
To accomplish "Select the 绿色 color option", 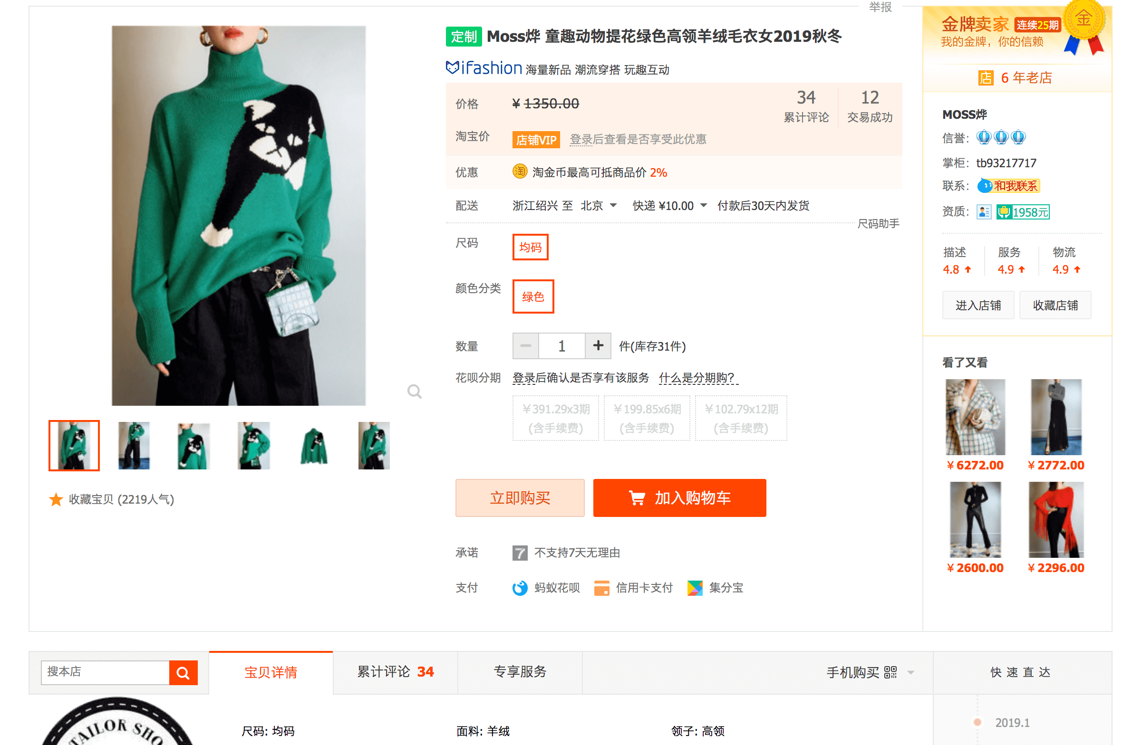I will [532, 296].
